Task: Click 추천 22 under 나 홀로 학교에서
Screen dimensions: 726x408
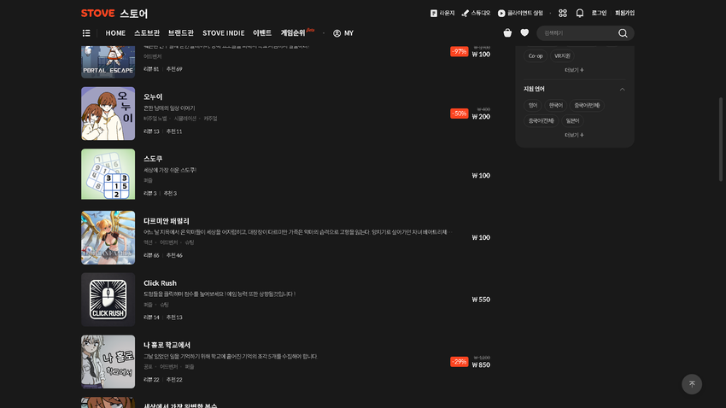Action: (174, 380)
